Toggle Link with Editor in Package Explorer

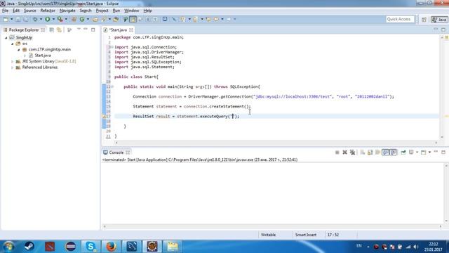pyautogui.click(x=59, y=30)
